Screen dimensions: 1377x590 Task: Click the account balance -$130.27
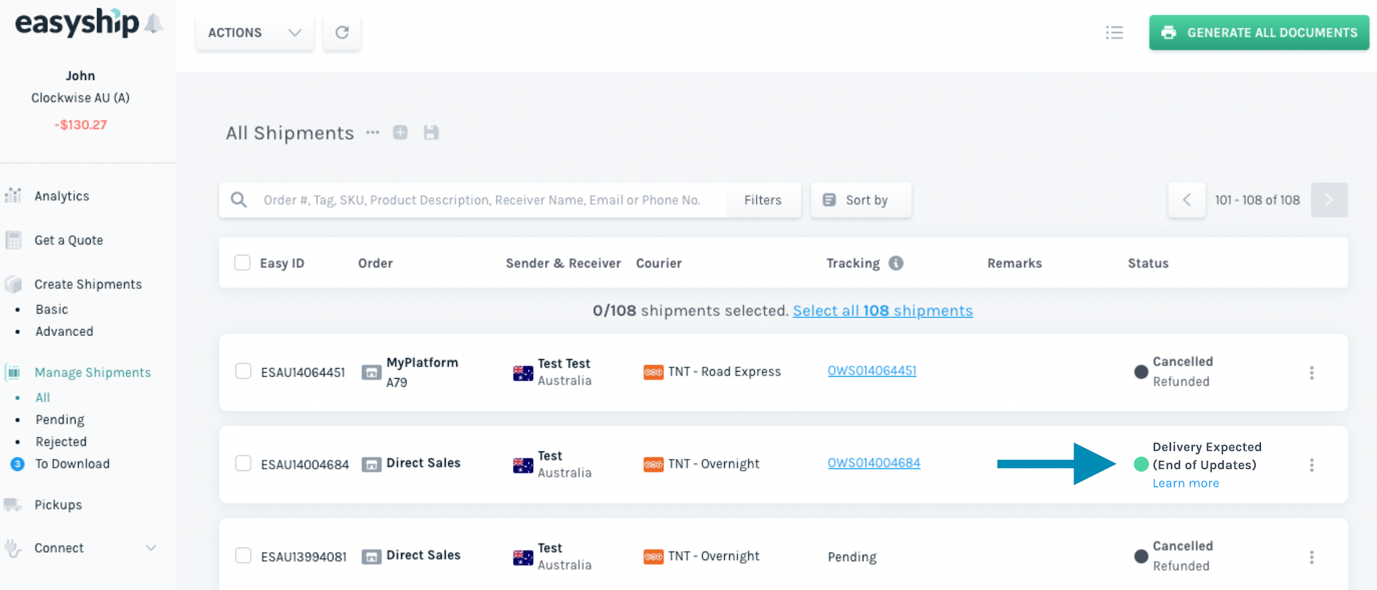pos(81,125)
